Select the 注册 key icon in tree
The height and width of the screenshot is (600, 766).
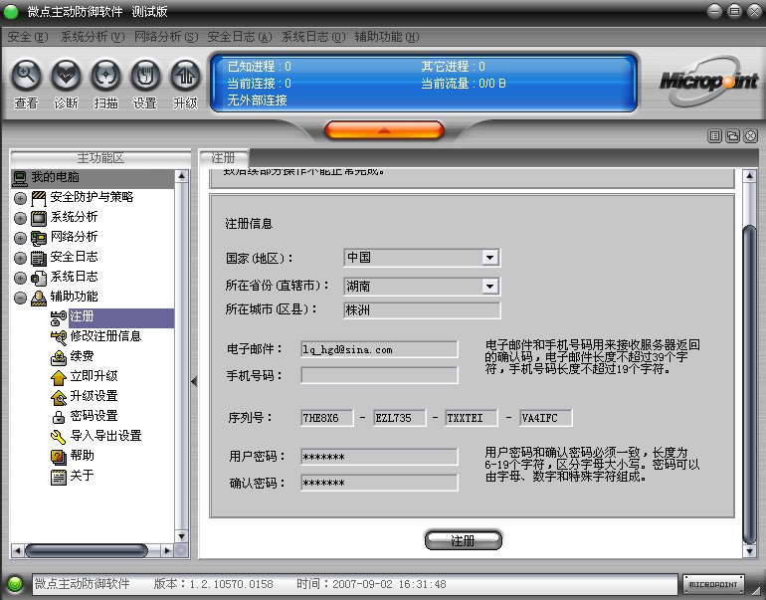tap(59, 318)
